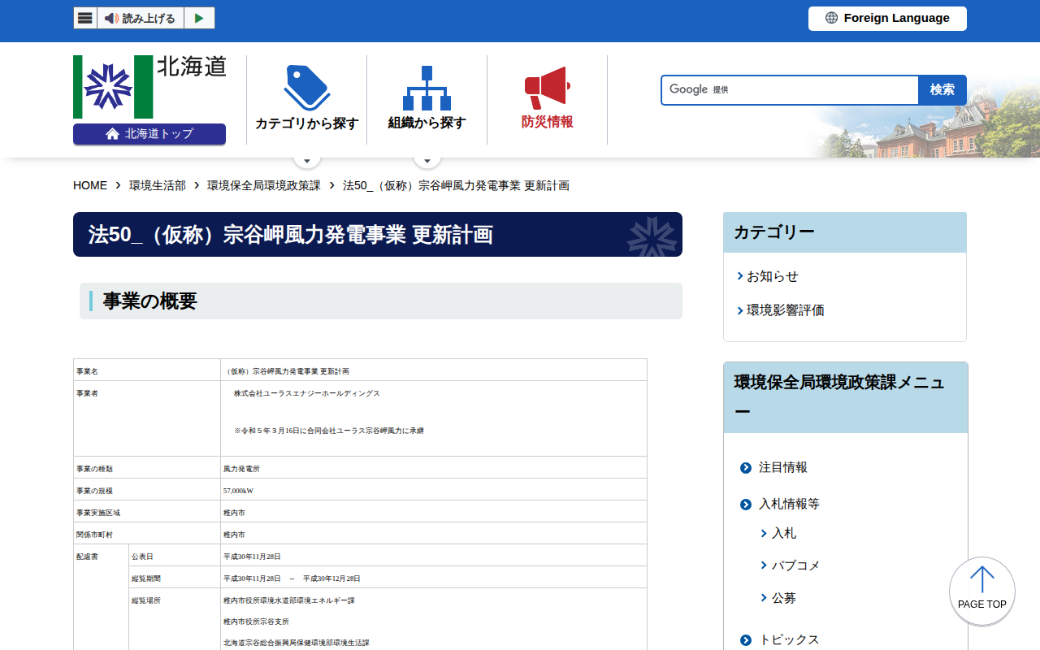1040x650 pixels.
Task: Open 入札 submenu link
Action: pos(784,533)
